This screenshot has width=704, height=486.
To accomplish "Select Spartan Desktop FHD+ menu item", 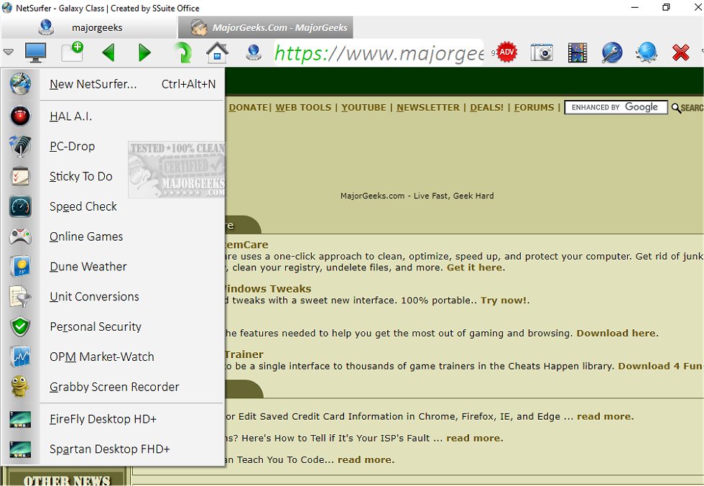I will pos(132,449).
